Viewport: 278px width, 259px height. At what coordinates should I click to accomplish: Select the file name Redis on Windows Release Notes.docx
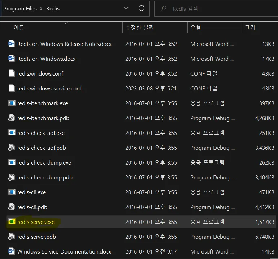tap(65, 44)
